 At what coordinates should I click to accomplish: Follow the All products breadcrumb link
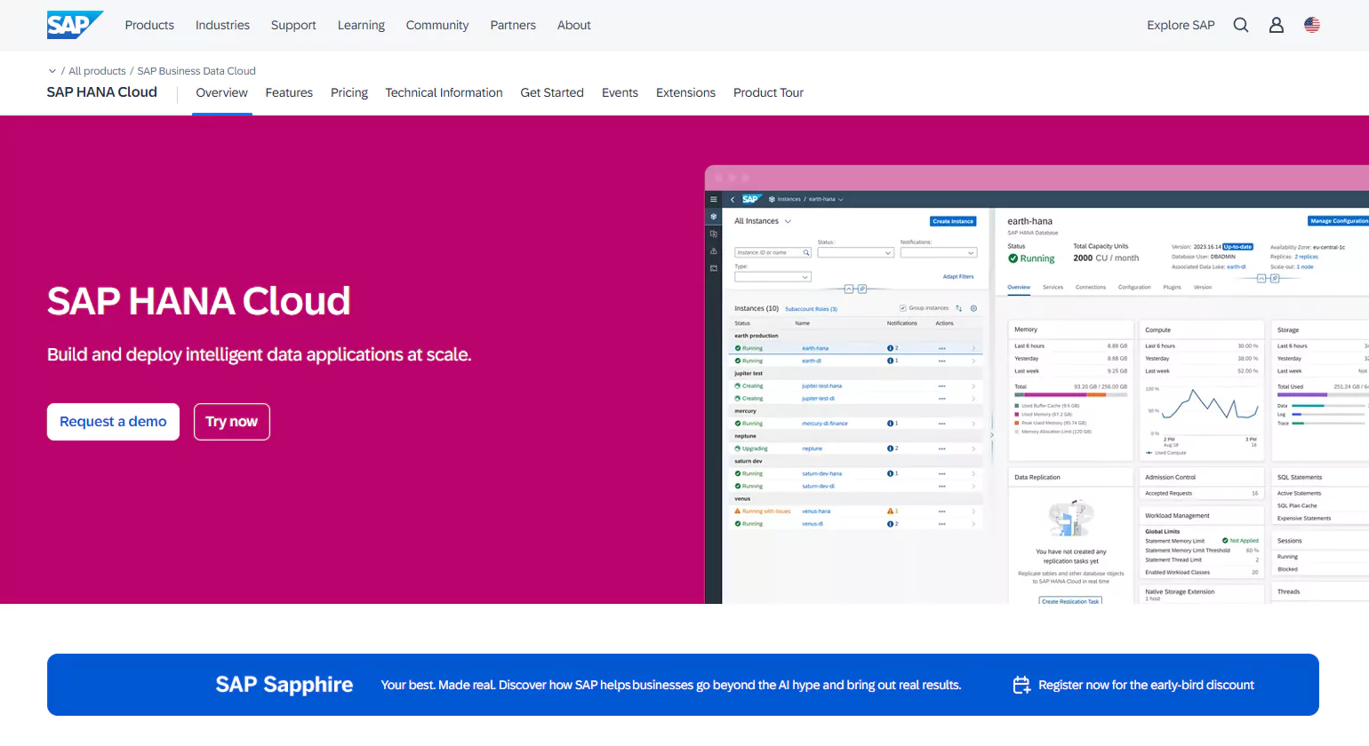point(97,71)
